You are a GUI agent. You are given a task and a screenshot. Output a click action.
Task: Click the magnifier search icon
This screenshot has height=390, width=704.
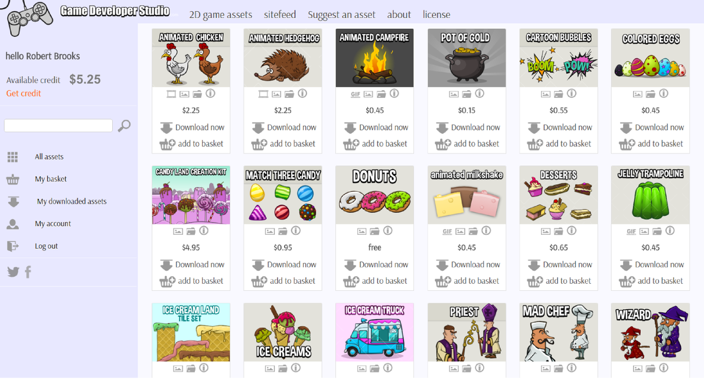tap(125, 126)
